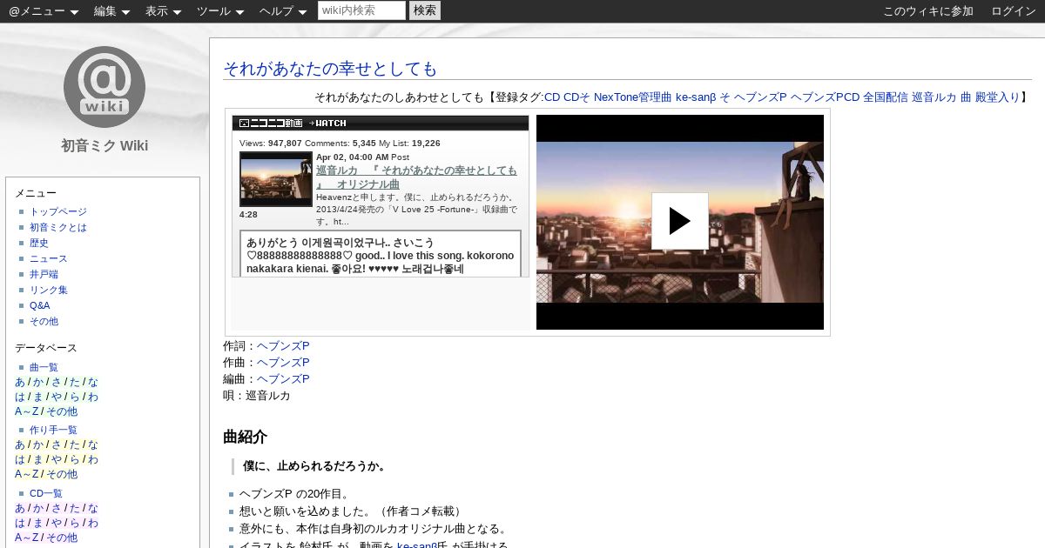Open the Q&A menu link
This screenshot has width=1045, height=548.
(40, 305)
